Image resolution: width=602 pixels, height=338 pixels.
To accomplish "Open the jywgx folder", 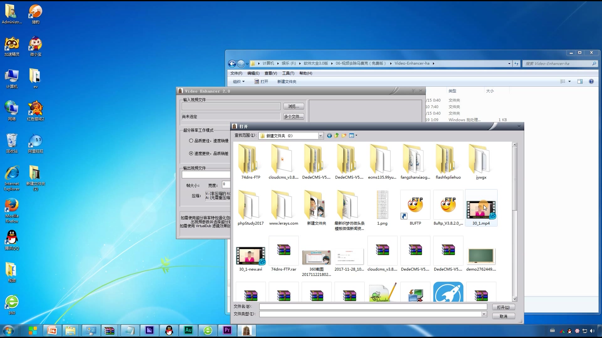I will click(481, 162).
